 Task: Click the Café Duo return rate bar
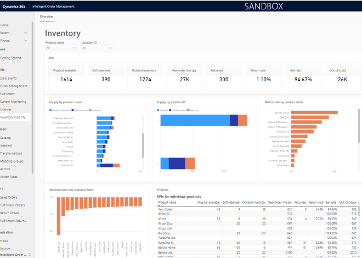coord(310,117)
